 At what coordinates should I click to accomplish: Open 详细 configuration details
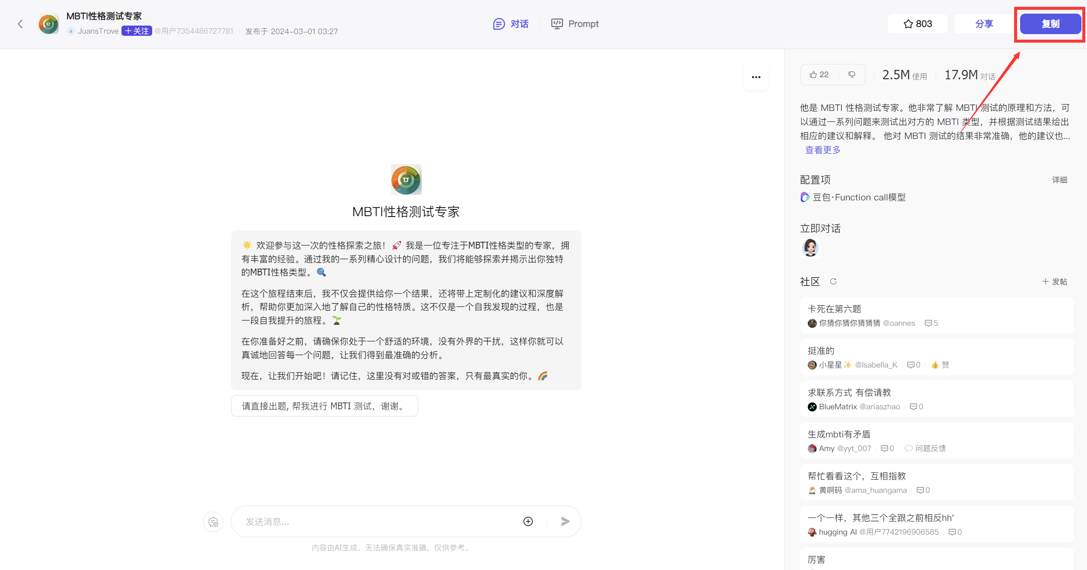(1059, 180)
